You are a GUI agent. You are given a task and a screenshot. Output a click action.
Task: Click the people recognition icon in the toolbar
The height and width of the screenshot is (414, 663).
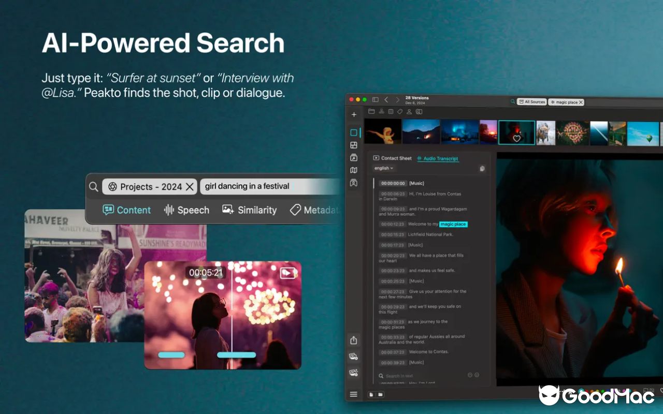click(410, 111)
